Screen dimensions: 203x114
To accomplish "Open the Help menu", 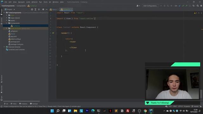I will (62, 2).
